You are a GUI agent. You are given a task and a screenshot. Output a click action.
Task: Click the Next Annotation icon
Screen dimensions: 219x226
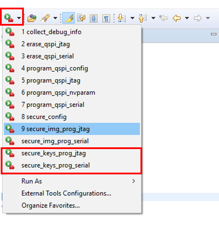click(x=121, y=18)
